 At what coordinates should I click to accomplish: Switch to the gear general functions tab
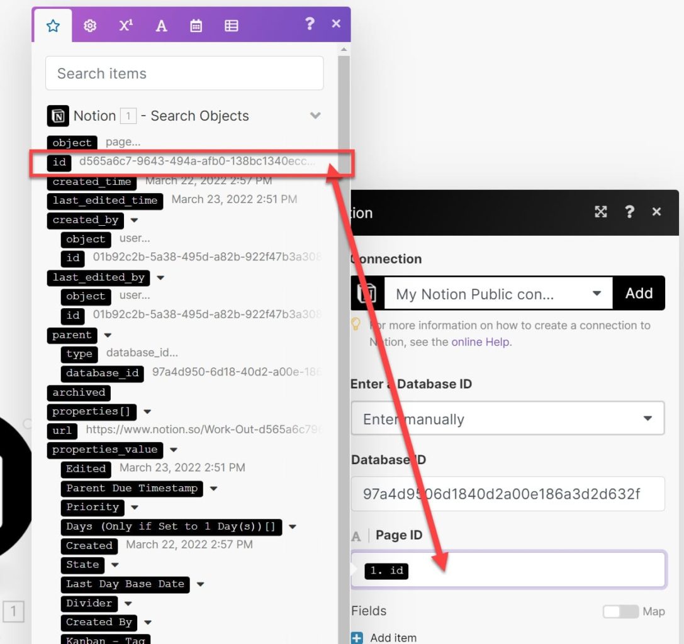click(90, 26)
